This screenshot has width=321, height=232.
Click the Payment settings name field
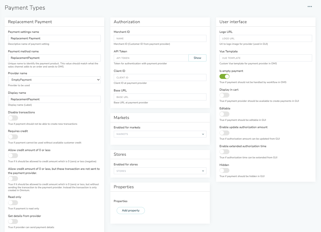(x=54, y=39)
